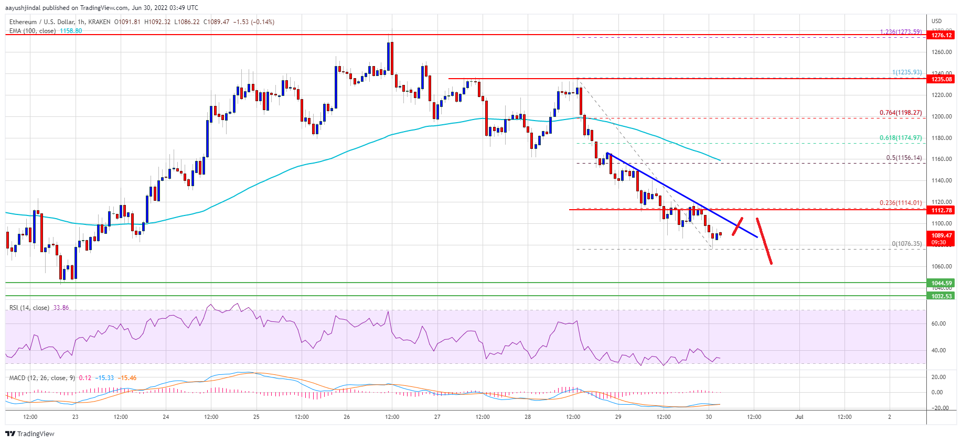Select the EMA (100, close) indicator legend

(33, 31)
